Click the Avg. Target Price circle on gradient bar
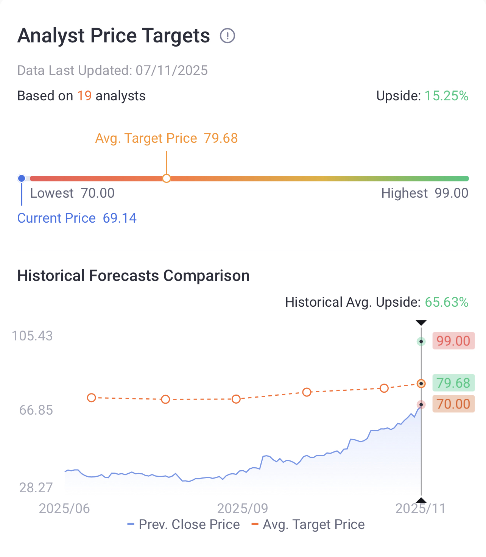486x557 pixels. [167, 178]
